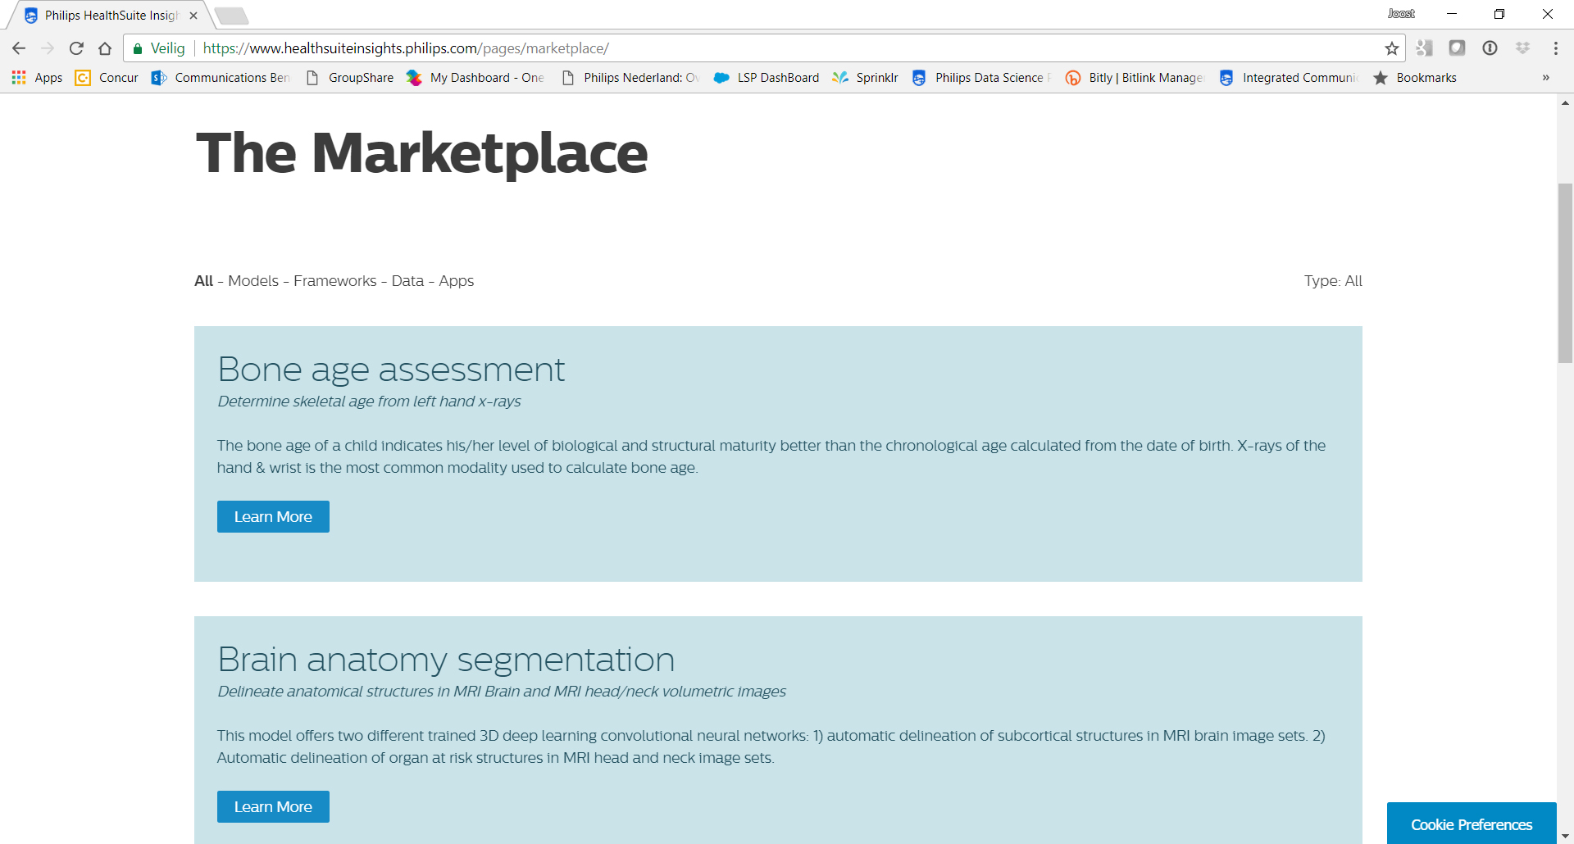Go to browser home icon
The image size is (1574, 844).
(x=105, y=48)
